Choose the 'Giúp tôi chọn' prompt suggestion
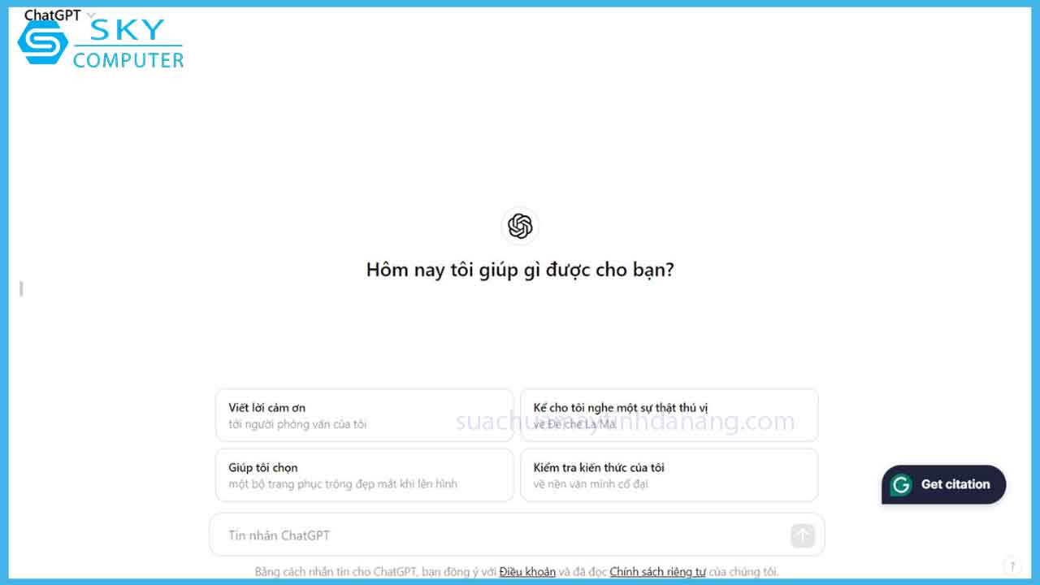This screenshot has height=585, width=1040. tap(364, 474)
